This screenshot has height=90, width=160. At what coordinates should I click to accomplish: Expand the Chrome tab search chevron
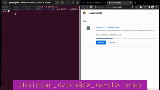point(145,3)
